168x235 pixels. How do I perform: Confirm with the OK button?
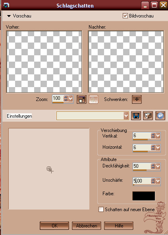(x=54, y=226)
